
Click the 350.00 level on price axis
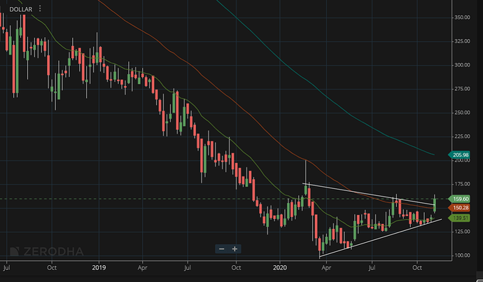point(461,17)
